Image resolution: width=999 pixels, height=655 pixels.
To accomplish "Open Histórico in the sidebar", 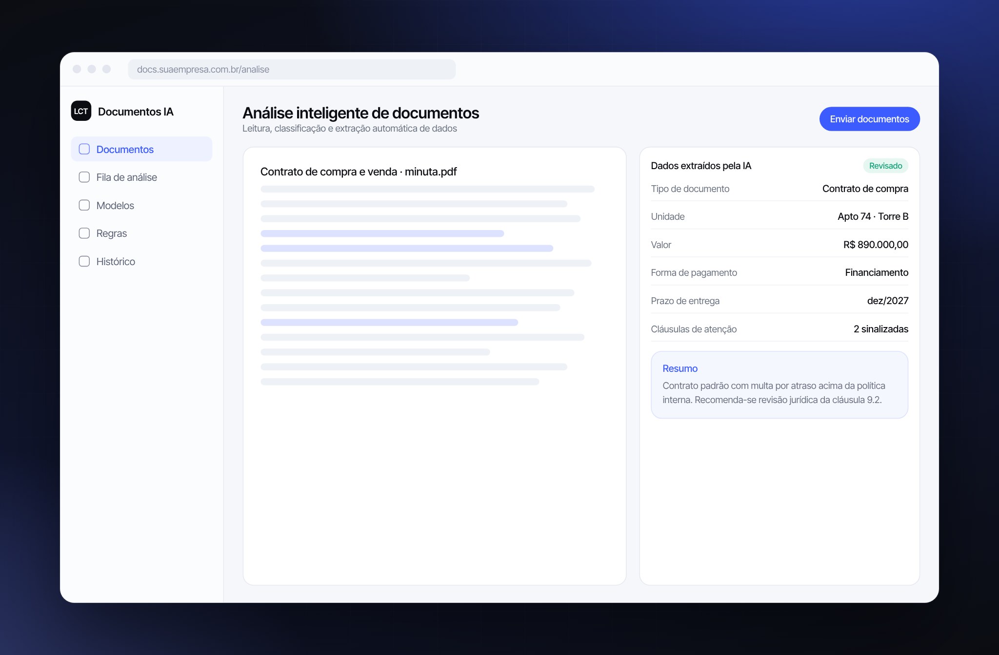I will point(141,261).
